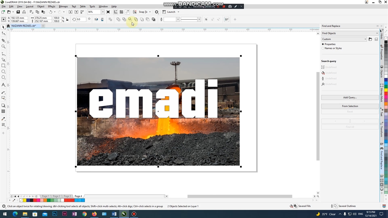Select the Zoom tool
This screenshot has width=388, height=218.
[x=3, y=47]
